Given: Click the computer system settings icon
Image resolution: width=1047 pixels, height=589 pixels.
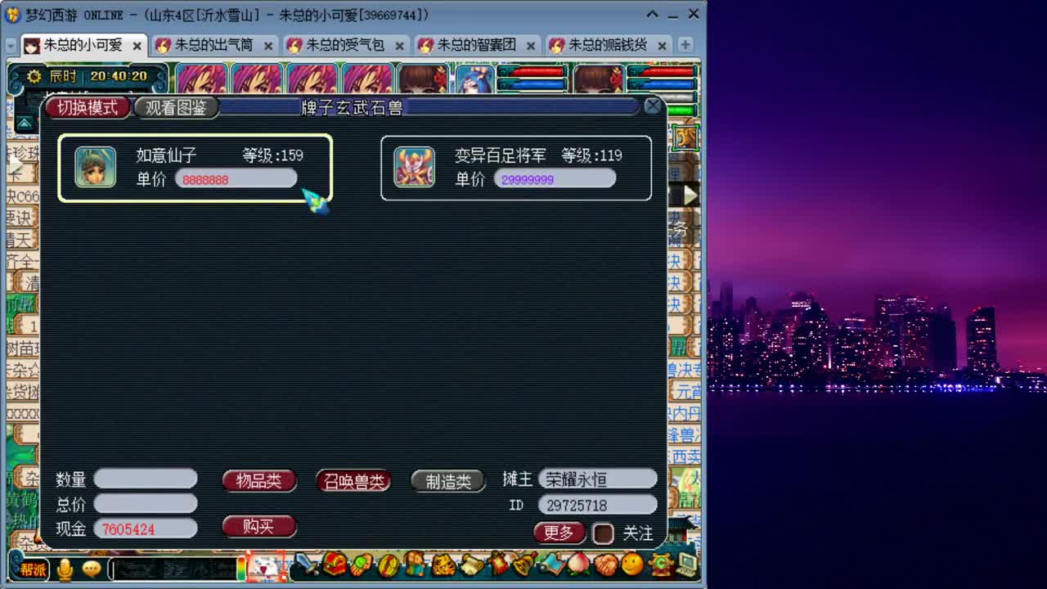Looking at the screenshot, I should [685, 564].
